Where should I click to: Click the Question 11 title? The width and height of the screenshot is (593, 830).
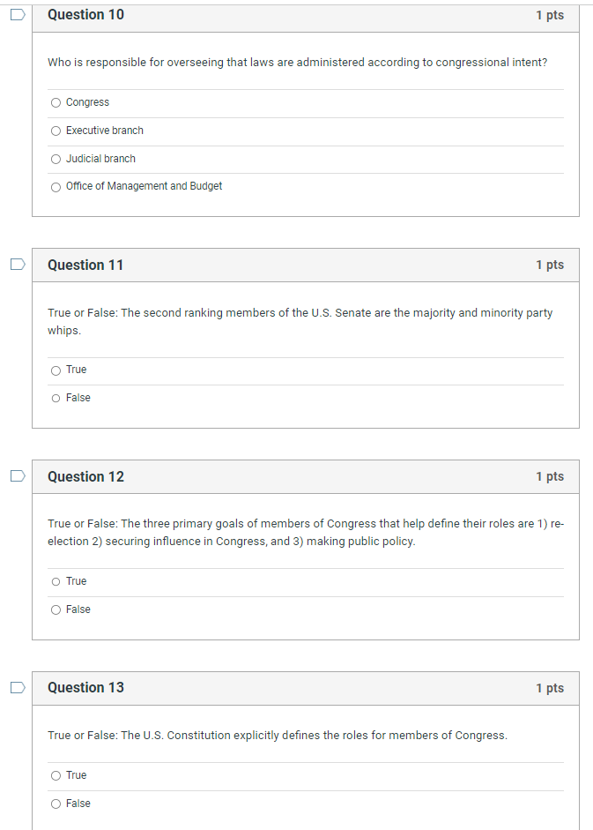[x=85, y=265]
